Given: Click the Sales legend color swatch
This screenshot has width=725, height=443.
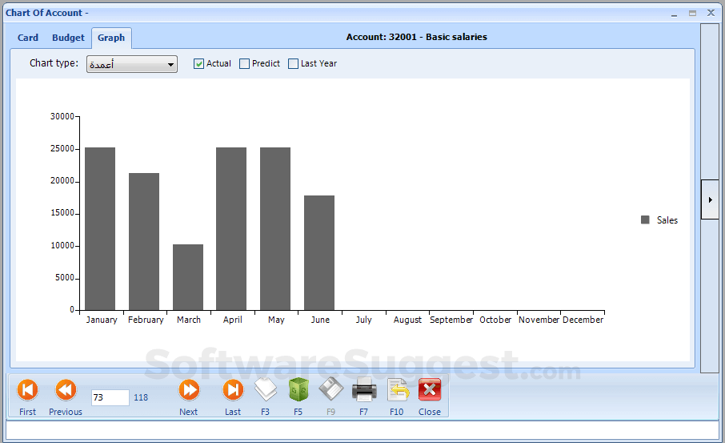Looking at the screenshot, I should click(x=645, y=219).
